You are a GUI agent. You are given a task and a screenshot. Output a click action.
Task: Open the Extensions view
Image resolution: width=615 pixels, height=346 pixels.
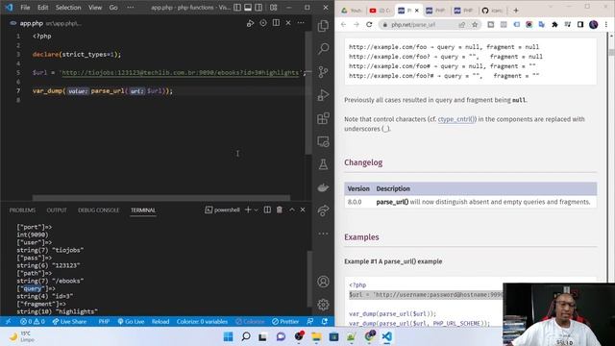point(323,118)
